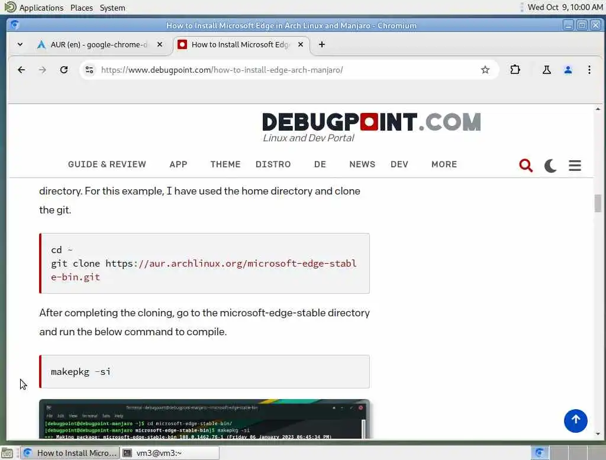
Task: Bookmark this page with the star icon
Action: 485,70
